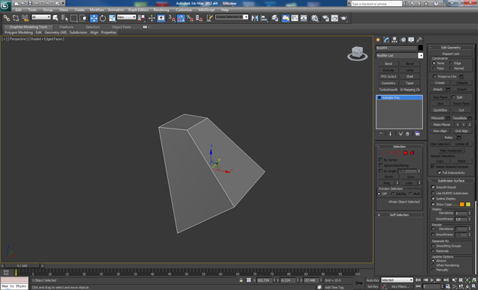Screen dimensions: 478x290
Task: Open the reference coordinate View dropdown
Action: [x=126, y=17]
